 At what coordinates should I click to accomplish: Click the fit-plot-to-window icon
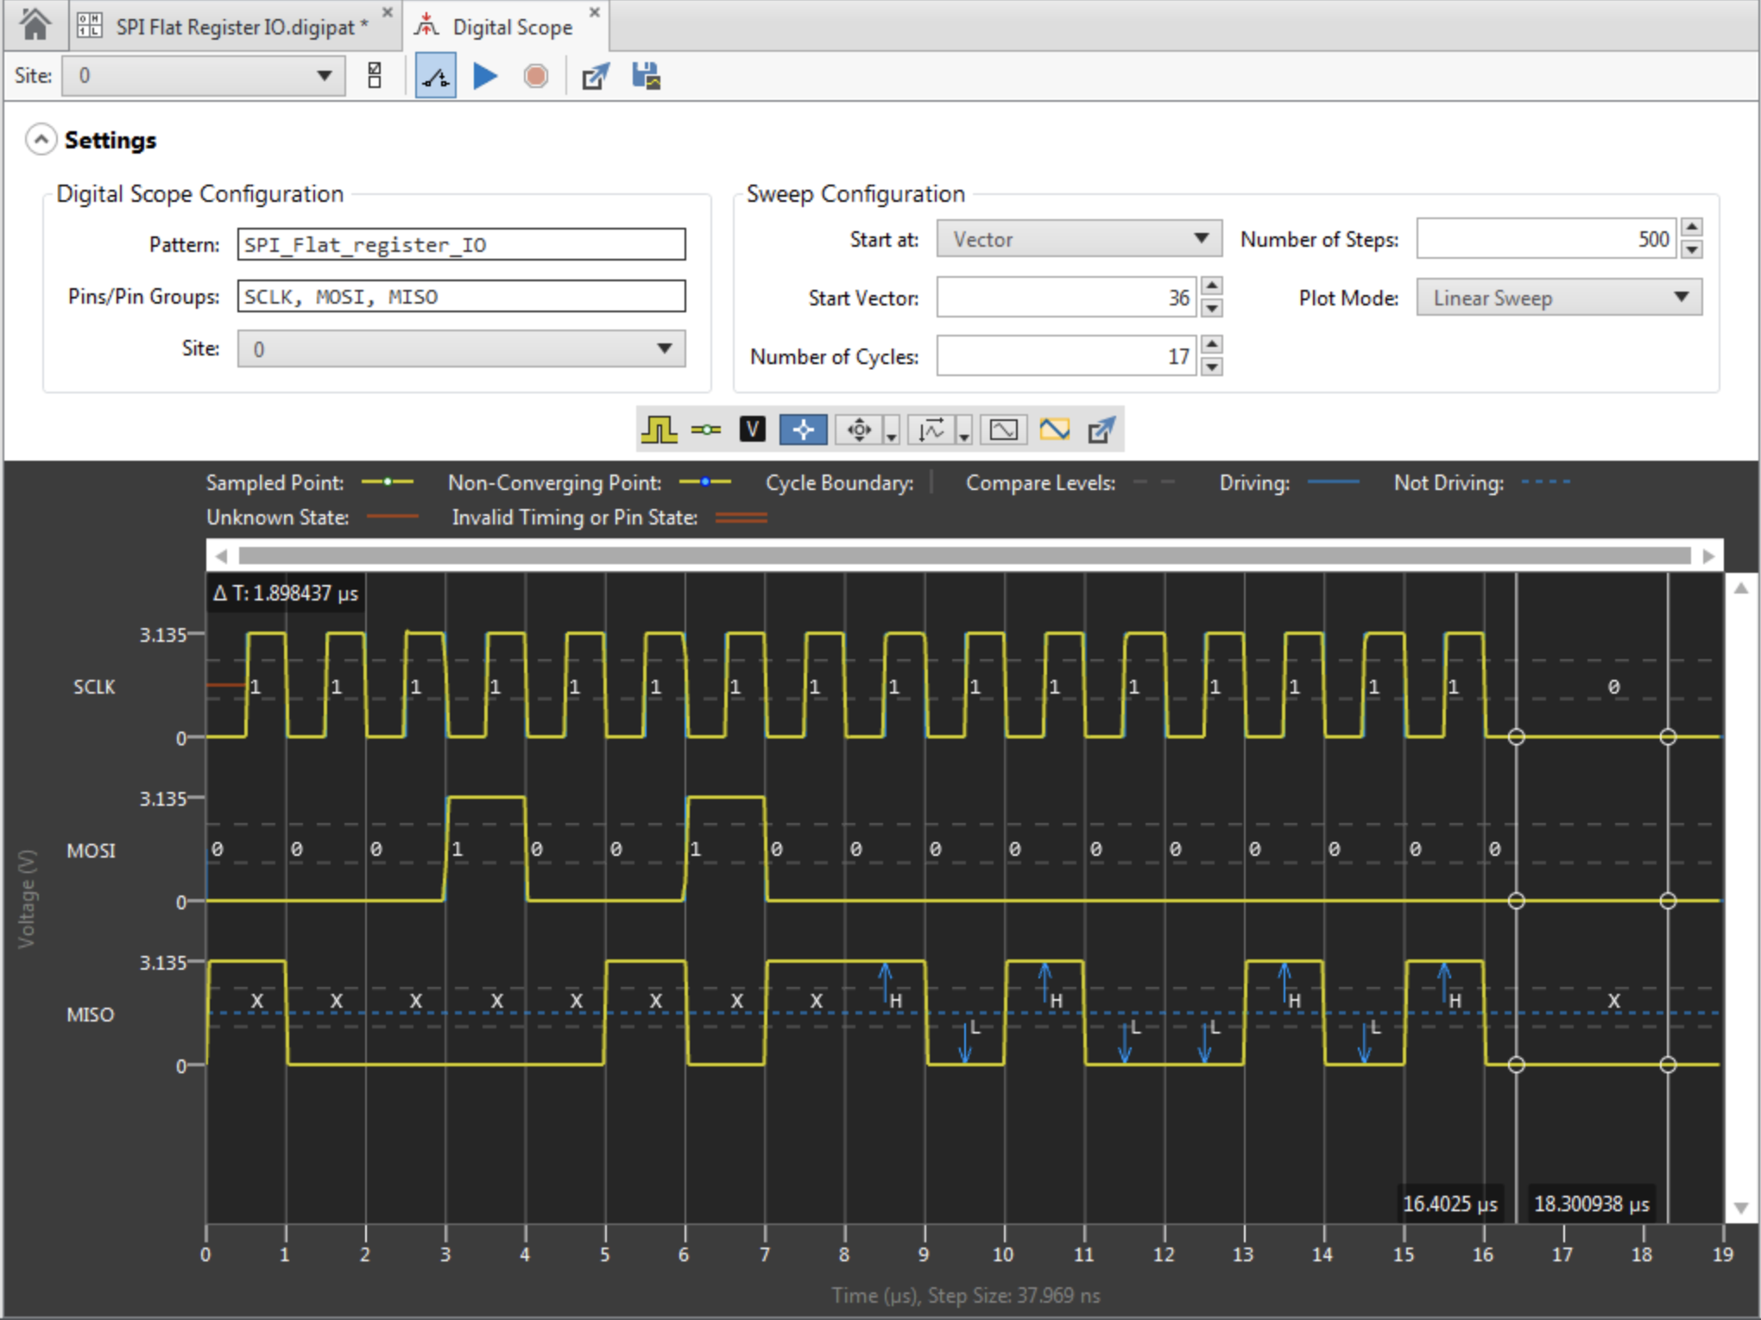1003,430
